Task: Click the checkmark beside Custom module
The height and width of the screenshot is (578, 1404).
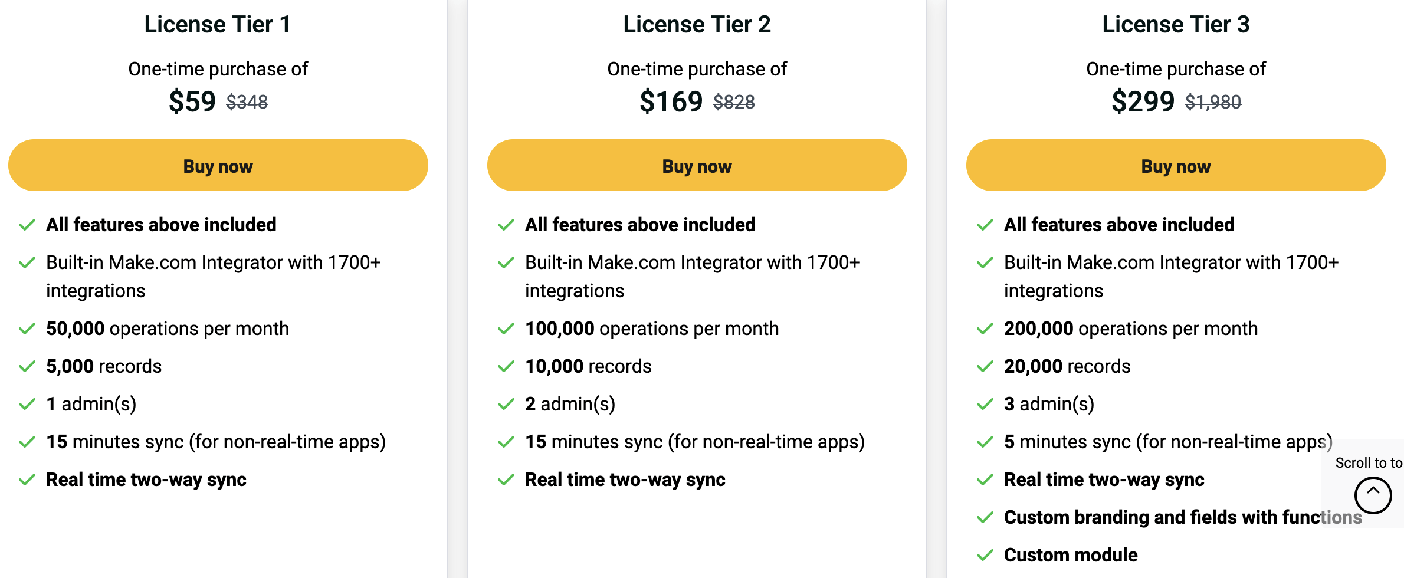Action: 985,555
